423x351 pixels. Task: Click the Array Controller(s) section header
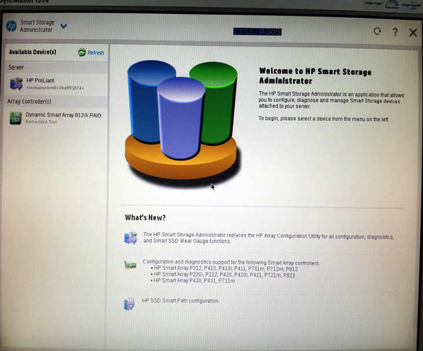[56, 101]
